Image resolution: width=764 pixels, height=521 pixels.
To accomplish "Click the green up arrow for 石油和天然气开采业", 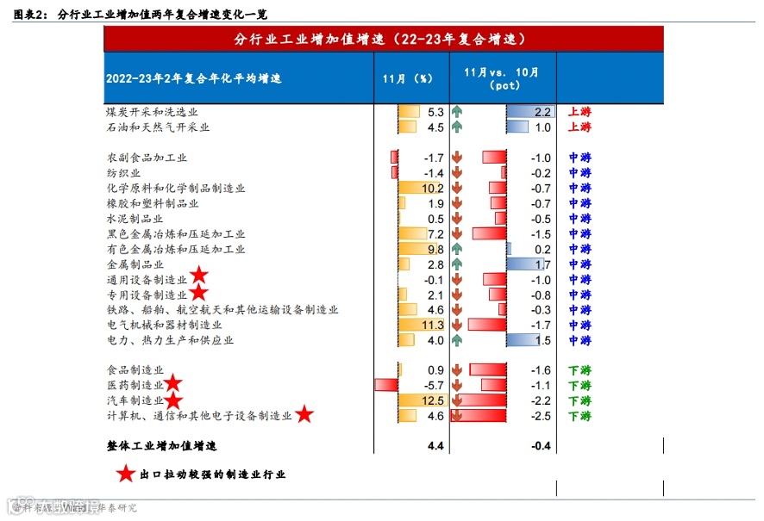I will pyautogui.click(x=456, y=127).
